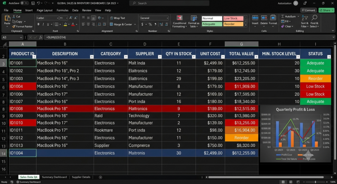Select column G header
Screen dimensions: 337x184
coord(242,44)
